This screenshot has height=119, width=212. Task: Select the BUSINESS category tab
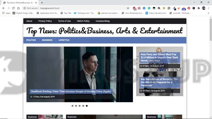tap(47, 40)
